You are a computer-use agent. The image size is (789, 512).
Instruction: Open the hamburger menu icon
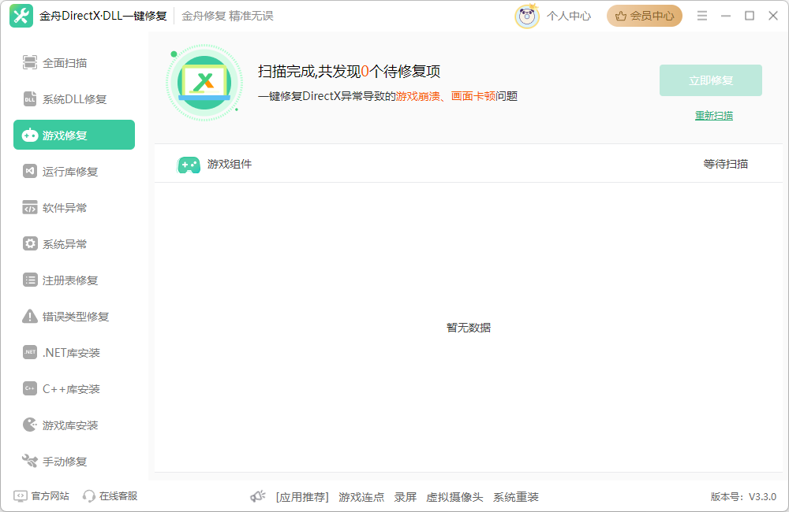(702, 16)
